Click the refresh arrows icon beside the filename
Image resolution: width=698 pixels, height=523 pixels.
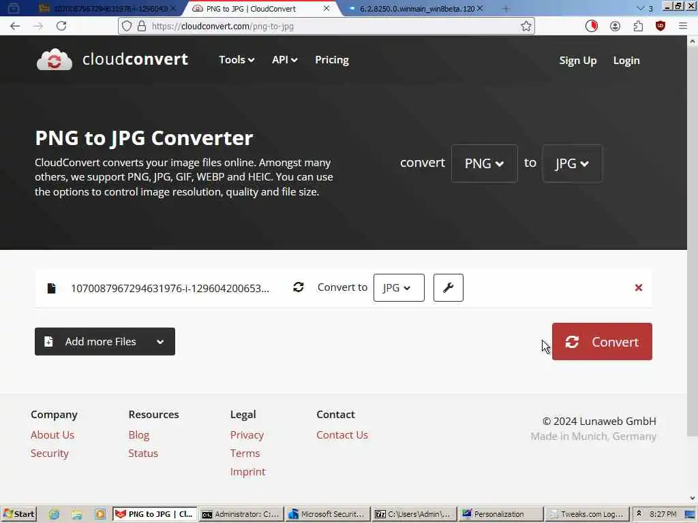299,287
